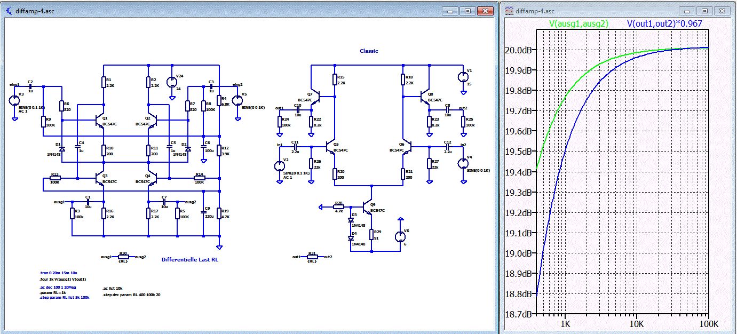Select resistor R30 load symbol
This screenshot has width=737, height=334.
click(x=123, y=257)
